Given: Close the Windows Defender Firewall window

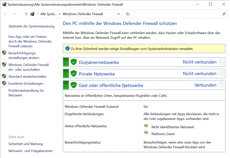Looking at the screenshot, I should pos(223,4).
